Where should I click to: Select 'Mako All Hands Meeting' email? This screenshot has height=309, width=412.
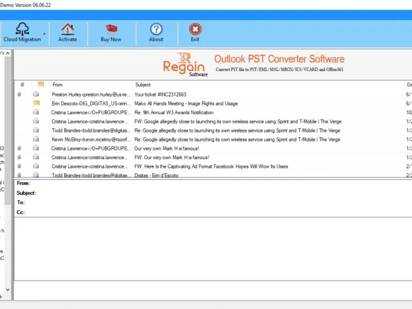pos(186,104)
